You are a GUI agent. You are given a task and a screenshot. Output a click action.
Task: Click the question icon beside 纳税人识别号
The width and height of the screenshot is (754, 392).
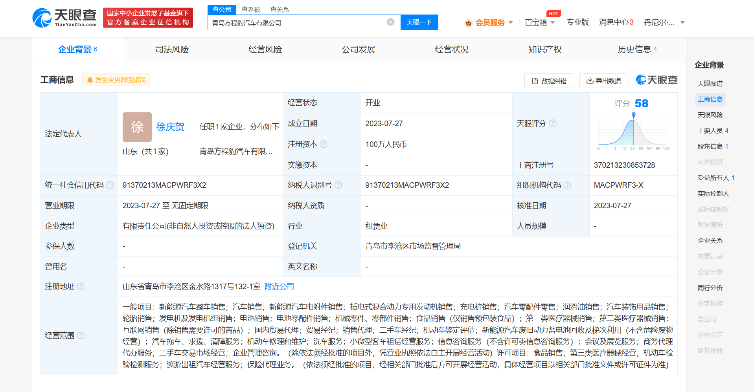click(338, 185)
